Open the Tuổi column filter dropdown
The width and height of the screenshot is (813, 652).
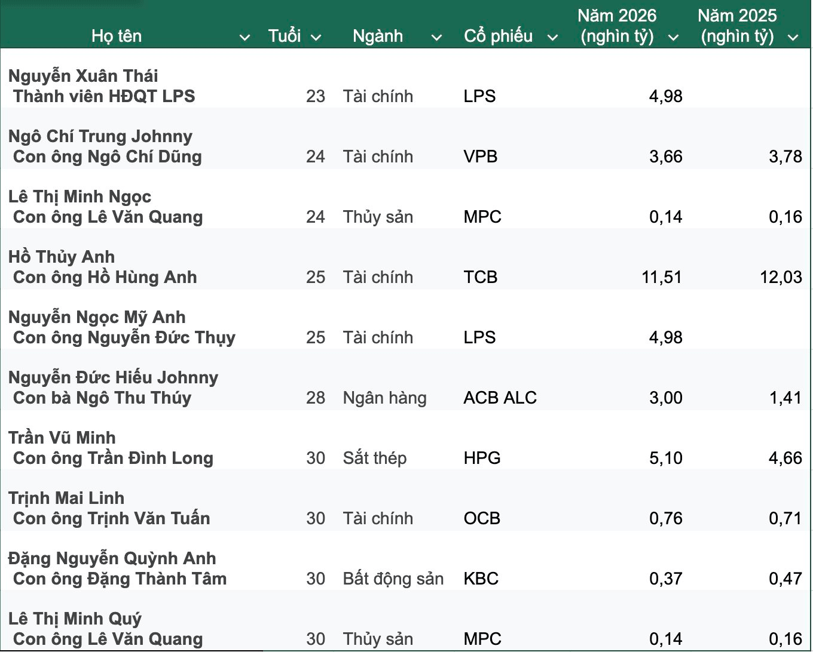(x=316, y=38)
